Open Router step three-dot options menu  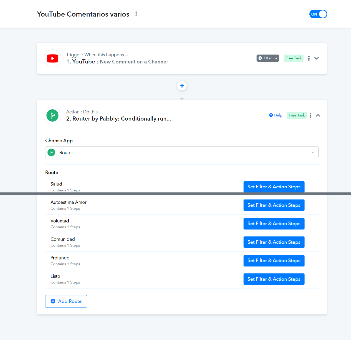click(x=310, y=115)
